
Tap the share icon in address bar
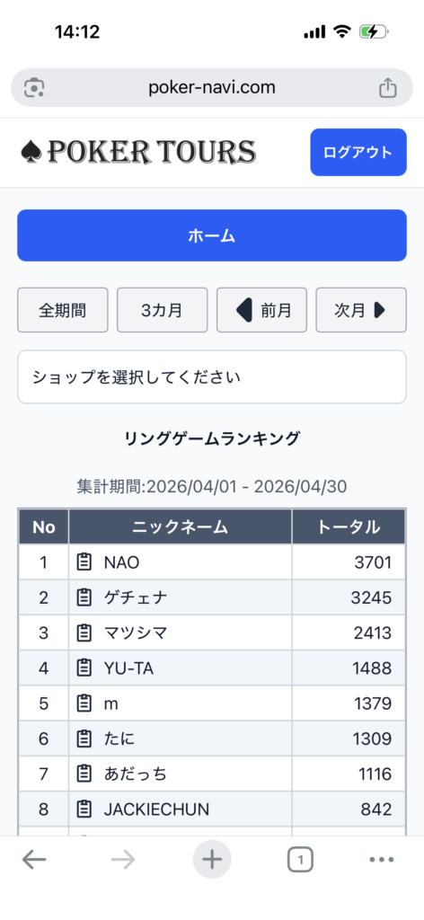point(388,88)
